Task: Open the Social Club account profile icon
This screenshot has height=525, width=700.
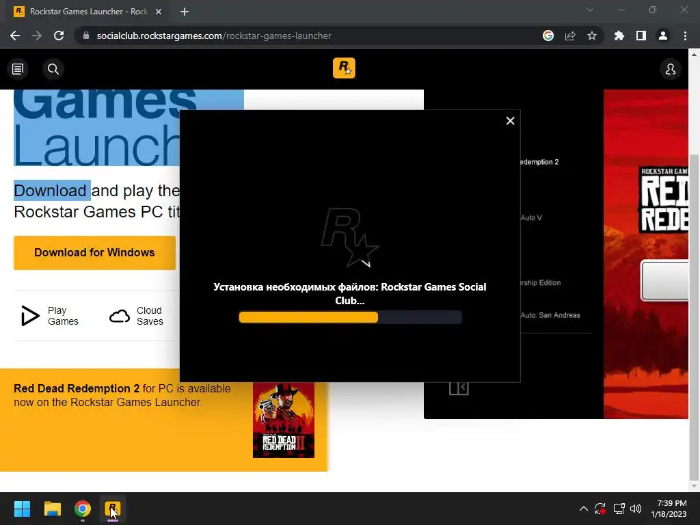Action: [670, 69]
